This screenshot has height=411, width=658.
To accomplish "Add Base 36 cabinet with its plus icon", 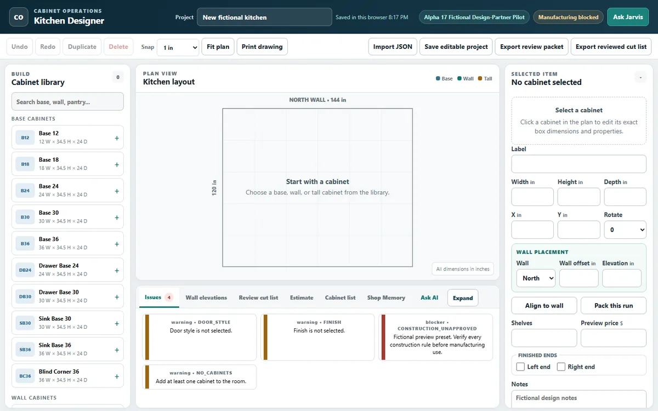I will pos(117,244).
